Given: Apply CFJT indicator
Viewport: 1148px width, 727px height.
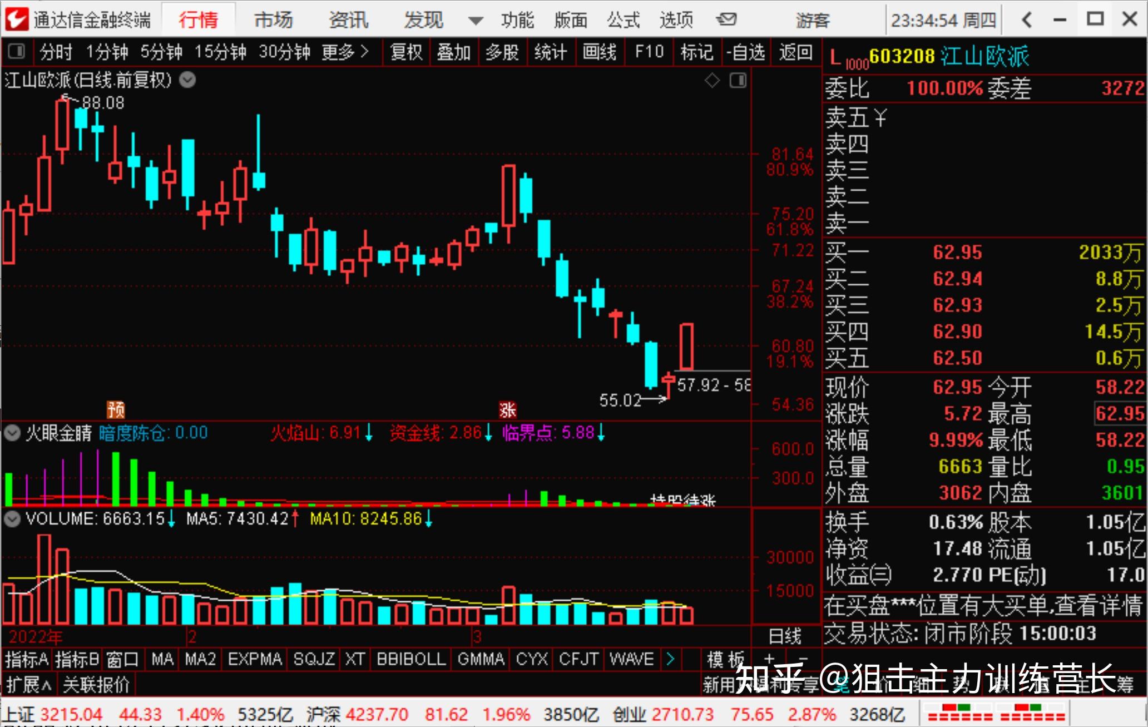Looking at the screenshot, I should (x=578, y=659).
